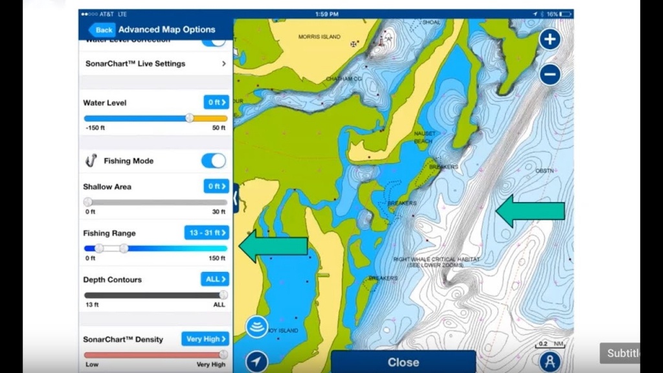
Task: Toggle the Water Level Correction switch
Action: pos(214,41)
